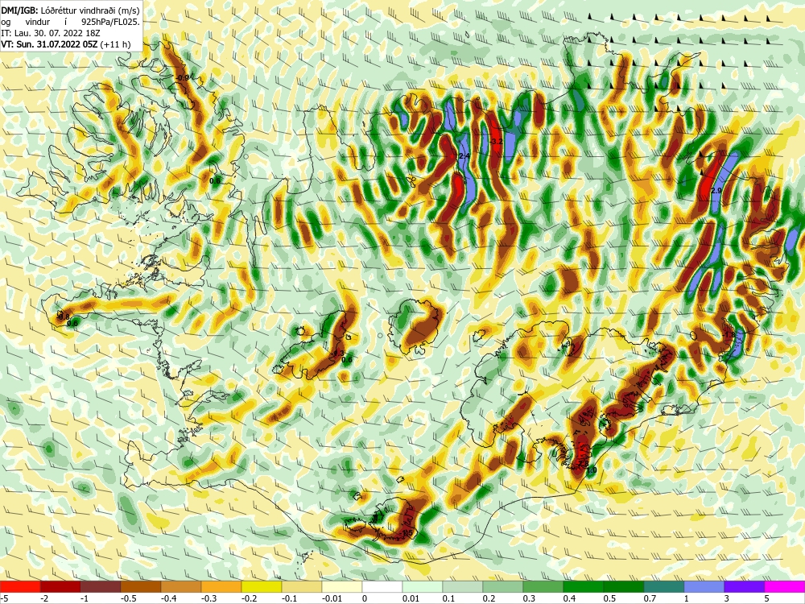Select the tan swatch labeled -0.1
Viewport: 805px width, 604px height.
click(x=302, y=586)
